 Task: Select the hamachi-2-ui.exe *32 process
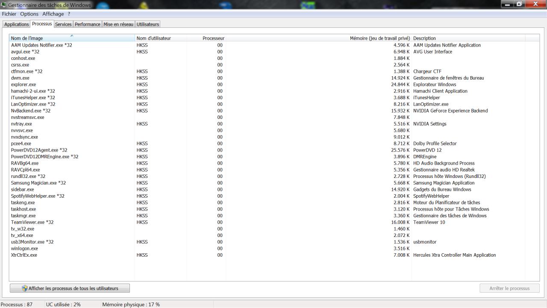coord(274,91)
